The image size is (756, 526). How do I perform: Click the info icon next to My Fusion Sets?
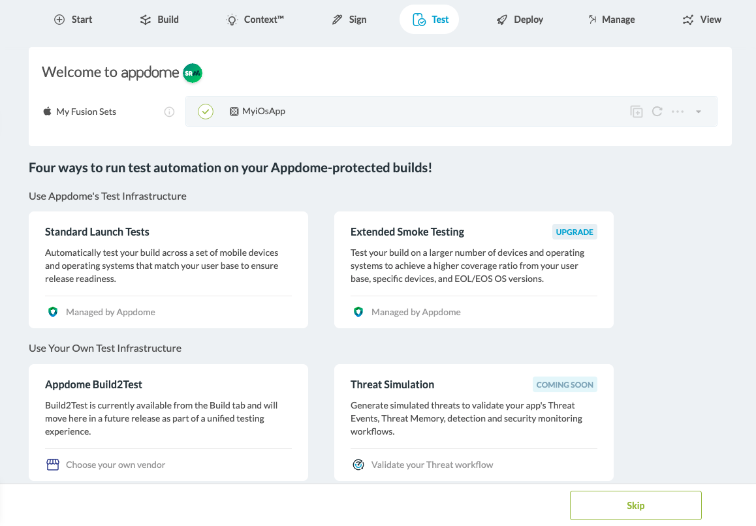point(169,112)
